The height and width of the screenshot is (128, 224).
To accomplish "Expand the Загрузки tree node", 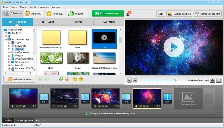I will [x=9, y=49].
